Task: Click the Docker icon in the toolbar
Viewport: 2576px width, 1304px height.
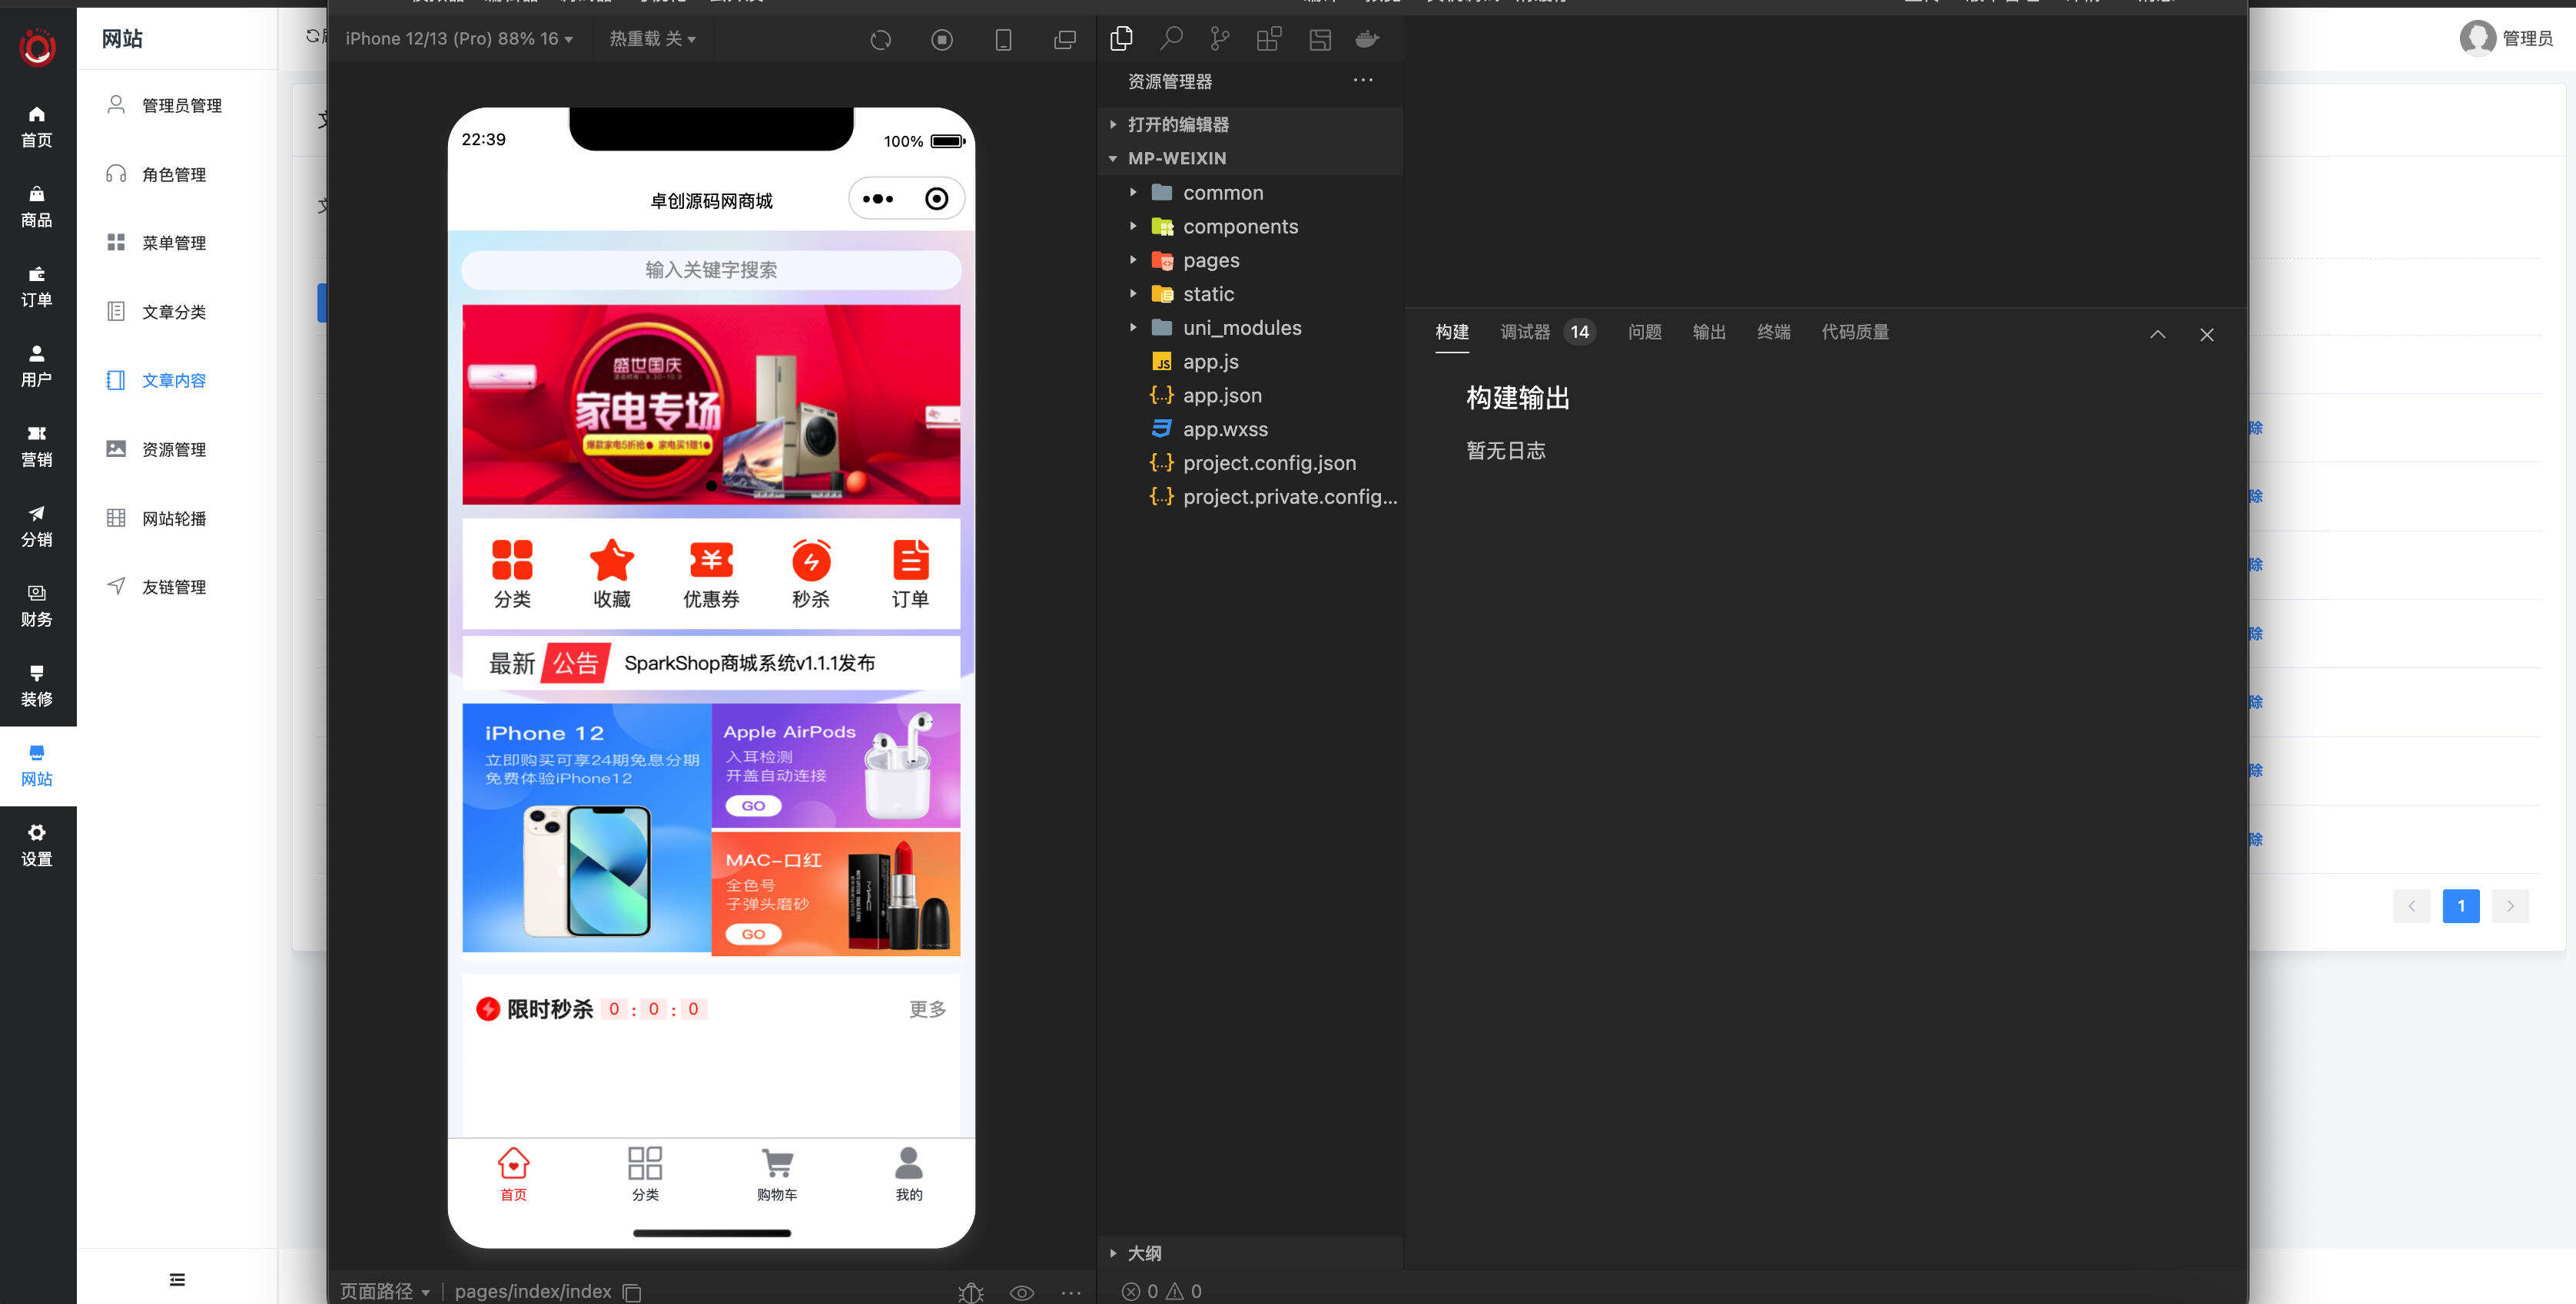Action: [1367, 39]
